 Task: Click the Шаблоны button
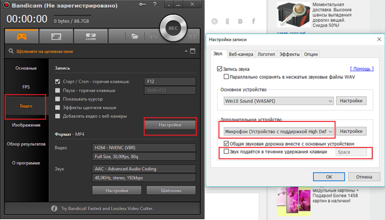click(x=171, y=190)
